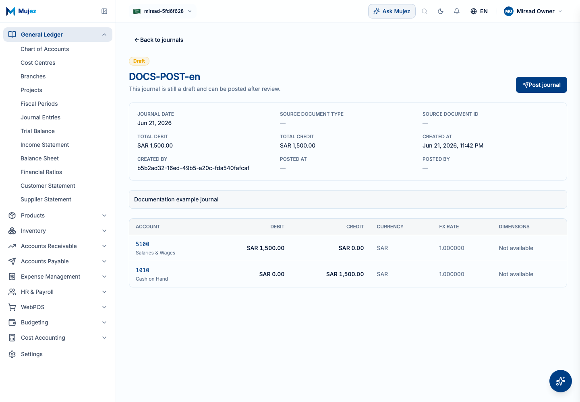Go back to journals
The height and width of the screenshot is (402, 580).
[x=159, y=40]
